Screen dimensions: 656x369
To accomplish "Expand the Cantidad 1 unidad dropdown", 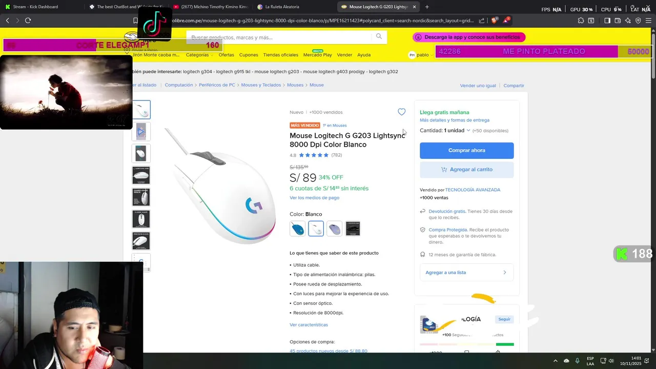I will [x=445, y=131].
